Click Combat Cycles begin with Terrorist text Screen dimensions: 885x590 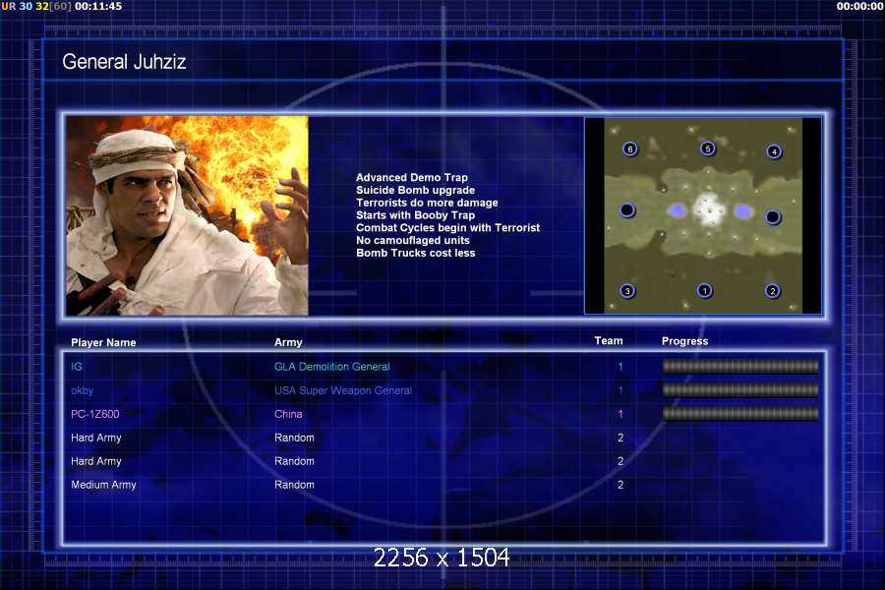[x=448, y=227]
